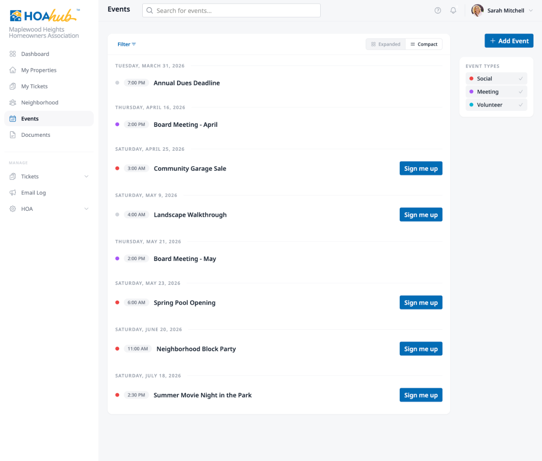542x461 pixels.
Task: Click the help question-mark icon
Action: [437, 10]
